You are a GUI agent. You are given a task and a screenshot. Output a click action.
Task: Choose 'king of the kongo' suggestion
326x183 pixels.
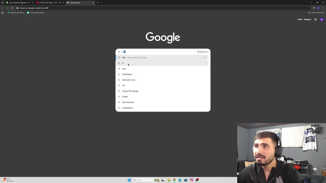point(162,91)
